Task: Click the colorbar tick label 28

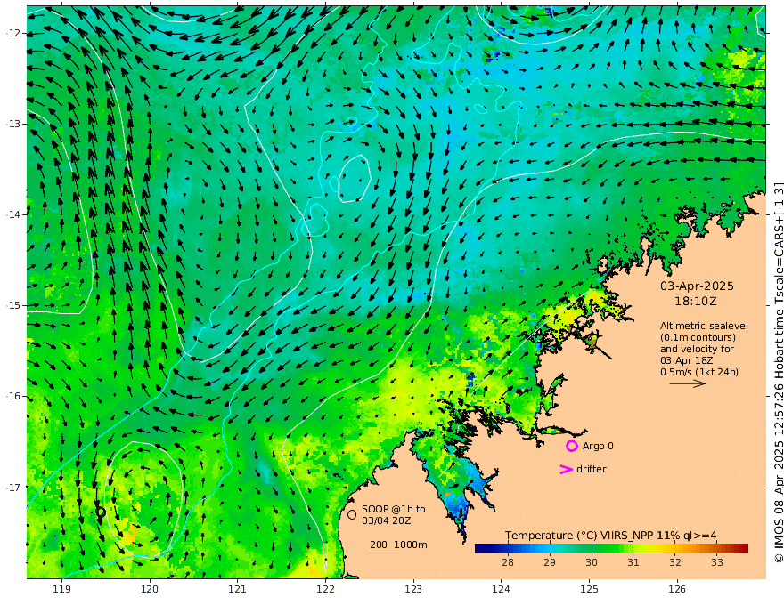Action: (508, 562)
